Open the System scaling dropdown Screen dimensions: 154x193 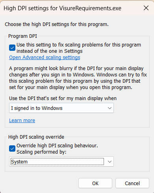61,161
